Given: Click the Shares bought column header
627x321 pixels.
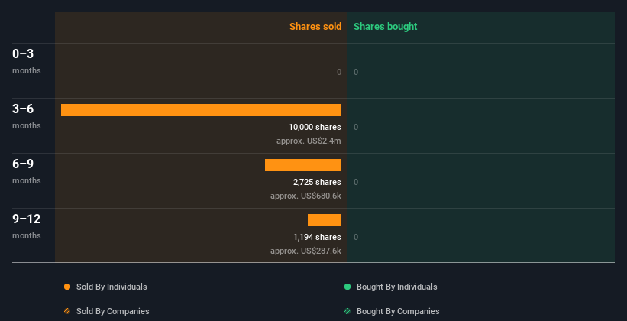Looking at the screenshot, I should [386, 27].
